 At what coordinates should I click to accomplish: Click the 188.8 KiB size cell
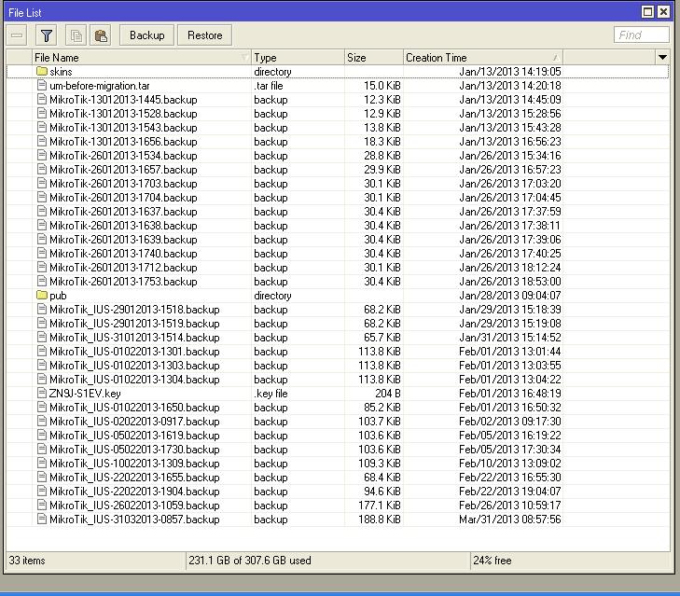click(x=380, y=520)
